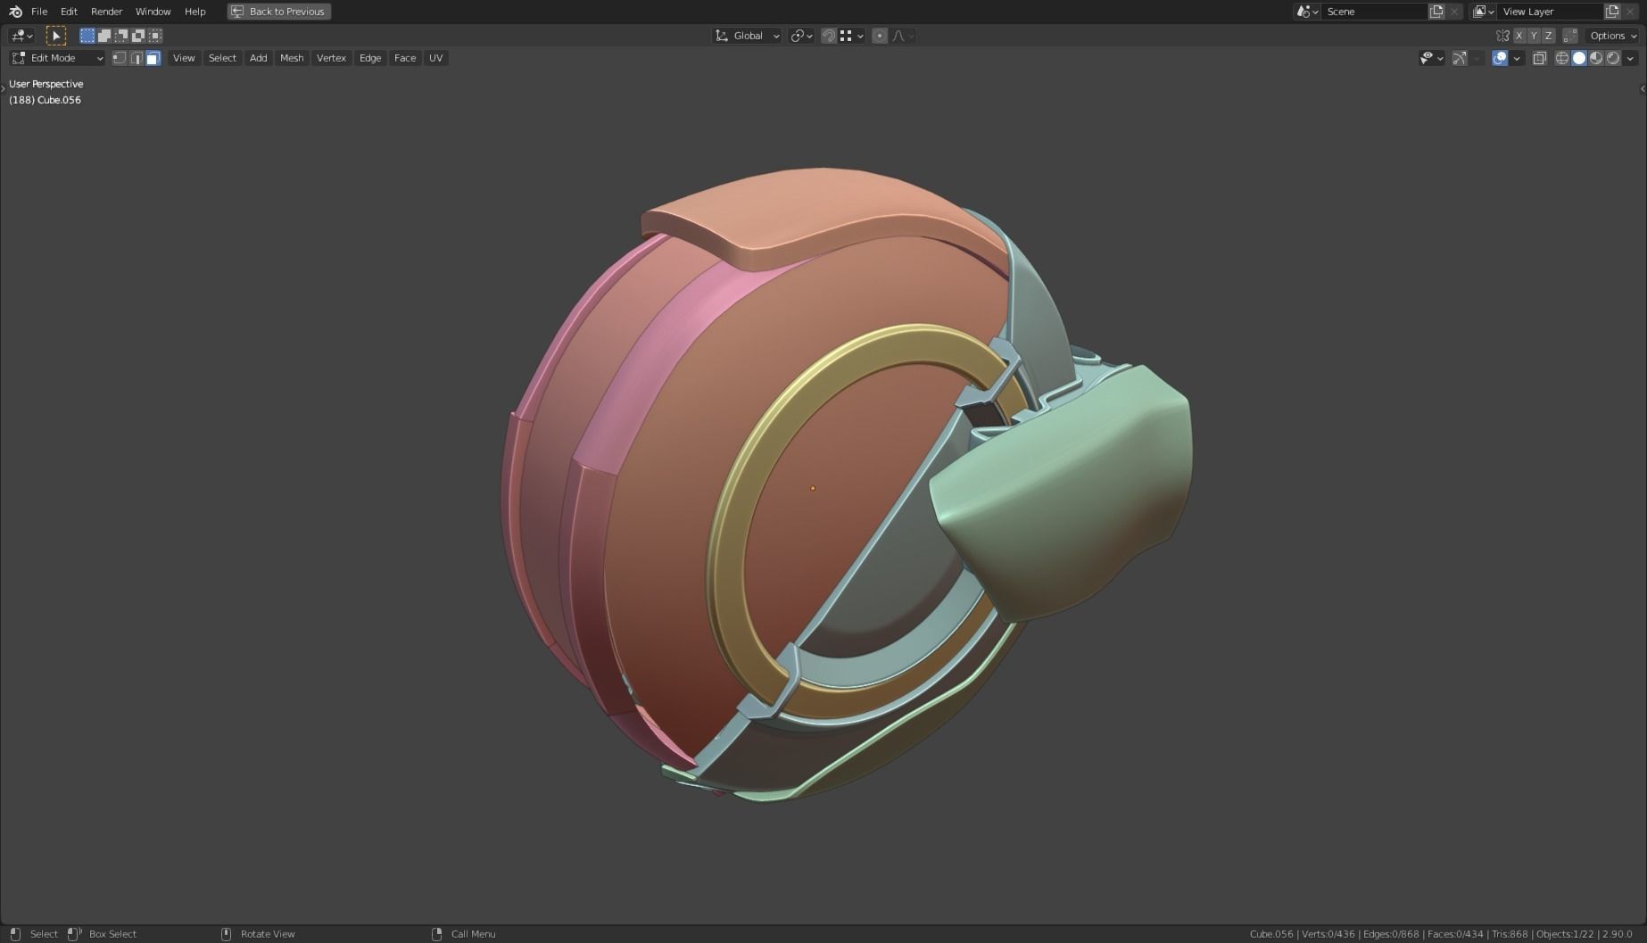This screenshot has height=943, width=1647.
Task: Toggle Z axis mirror
Action: pos(1549,36)
